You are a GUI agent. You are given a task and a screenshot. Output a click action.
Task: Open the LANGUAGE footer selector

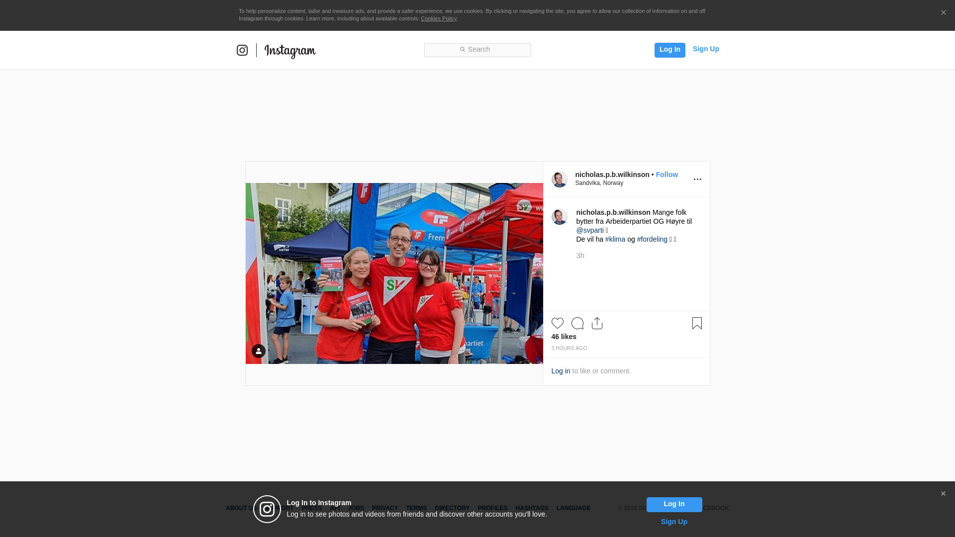point(573,508)
